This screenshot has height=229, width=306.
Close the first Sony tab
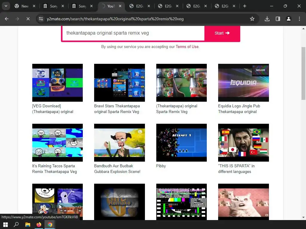click(x=63, y=6)
